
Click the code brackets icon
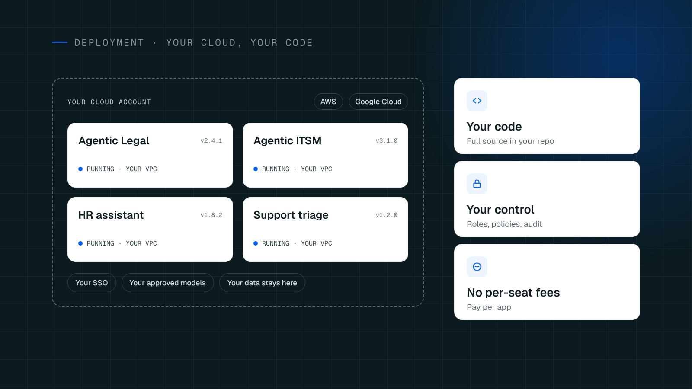coord(477,101)
